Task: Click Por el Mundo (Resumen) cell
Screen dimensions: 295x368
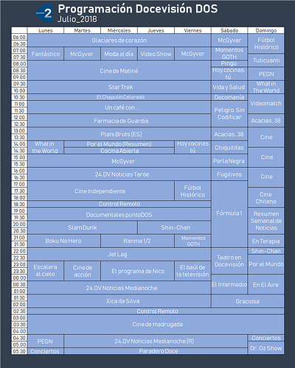Action: click(x=119, y=144)
